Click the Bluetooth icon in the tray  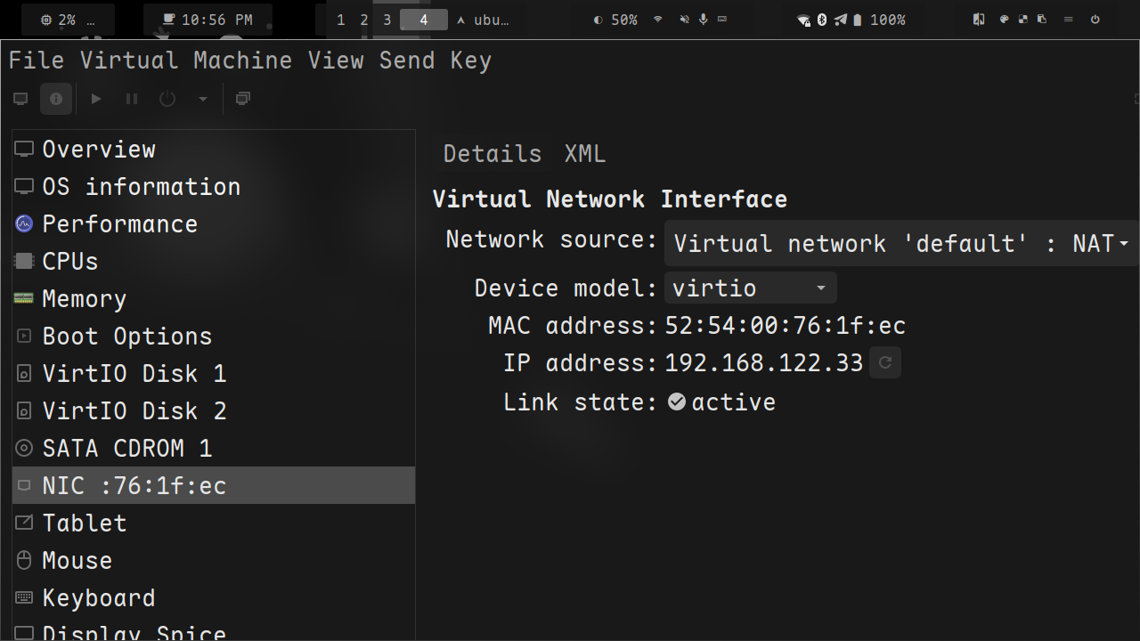click(x=822, y=20)
